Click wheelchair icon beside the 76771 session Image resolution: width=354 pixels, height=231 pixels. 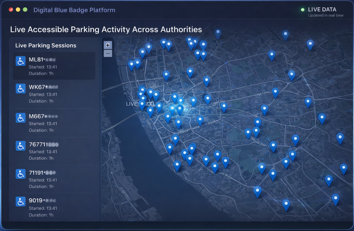[21, 146]
